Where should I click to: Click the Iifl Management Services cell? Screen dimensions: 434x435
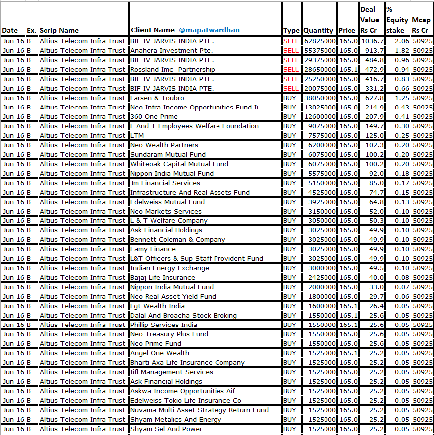[x=206, y=372]
